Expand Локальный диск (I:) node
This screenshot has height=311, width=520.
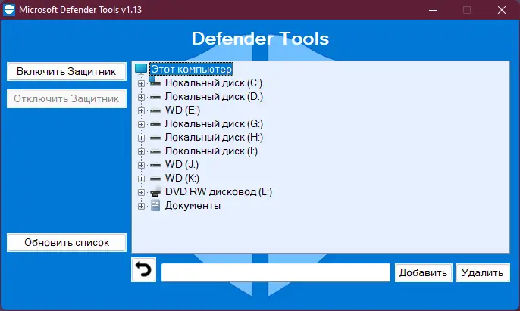point(141,151)
